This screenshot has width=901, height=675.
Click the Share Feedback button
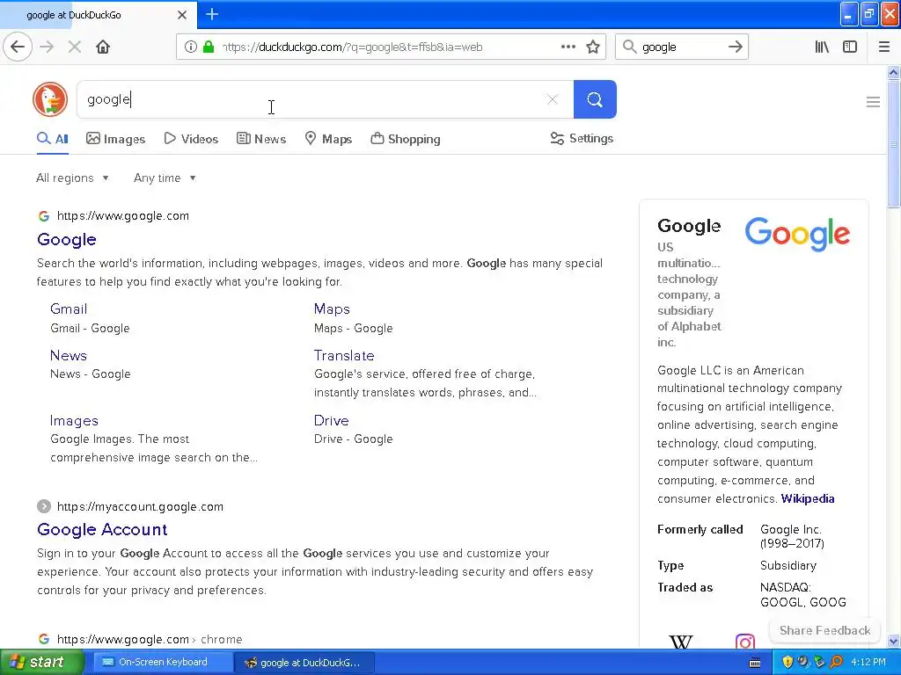click(824, 630)
